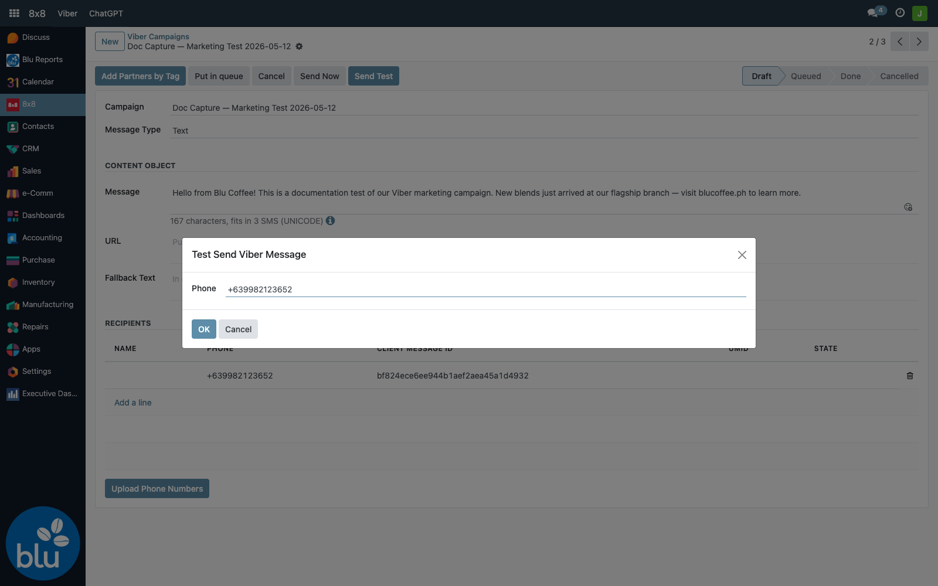
Task: Show SMS character count info icon
Action: coord(331,221)
